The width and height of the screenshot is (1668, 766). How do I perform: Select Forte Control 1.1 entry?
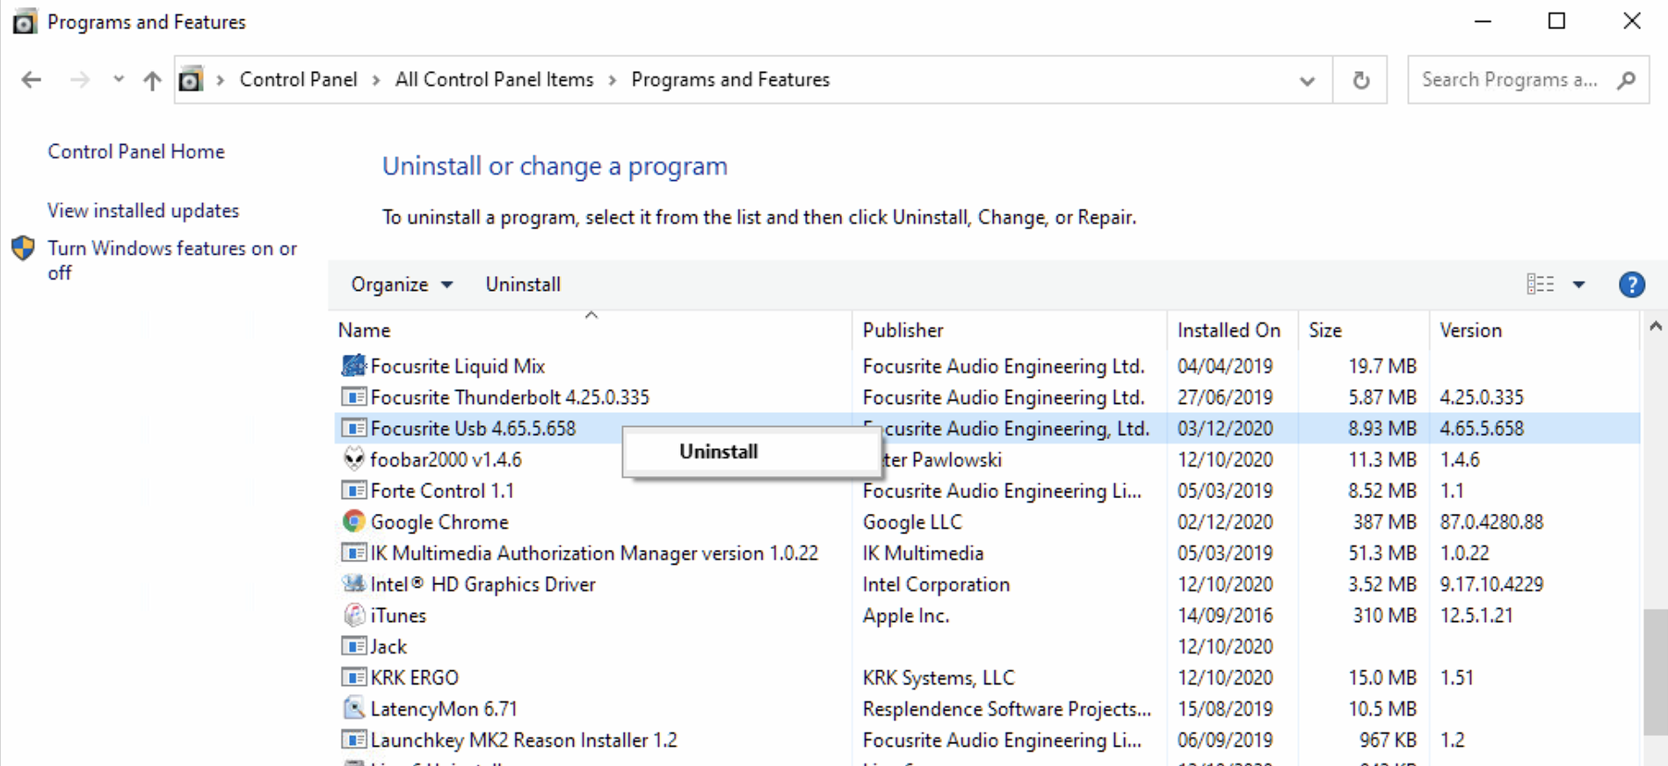(x=442, y=490)
